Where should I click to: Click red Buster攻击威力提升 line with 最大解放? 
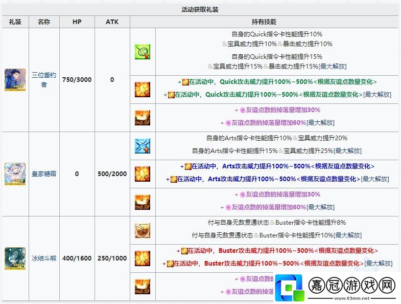pyautogui.click(x=277, y=263)
